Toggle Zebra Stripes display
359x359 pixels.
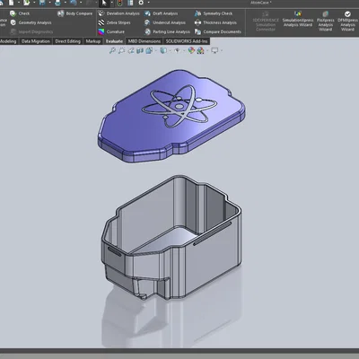114,22
